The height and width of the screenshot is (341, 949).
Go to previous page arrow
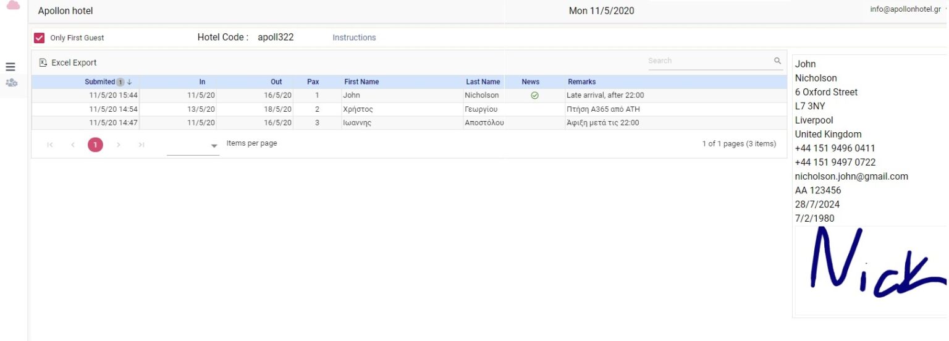[73, 145]
